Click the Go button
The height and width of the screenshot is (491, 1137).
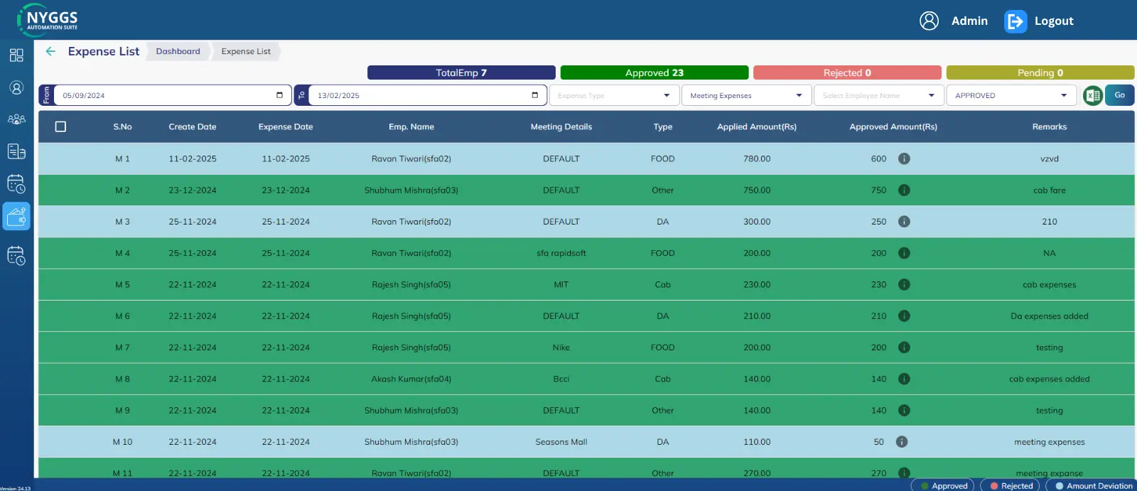[x=1119, y=95]
